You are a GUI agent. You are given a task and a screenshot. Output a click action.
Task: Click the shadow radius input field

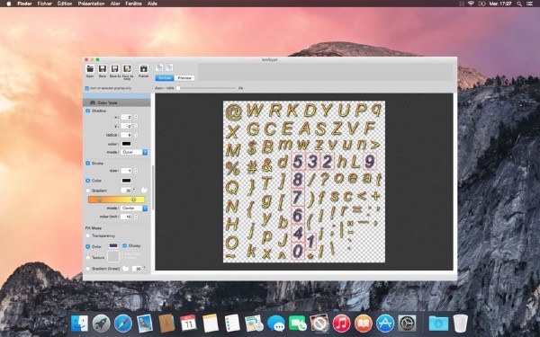click(126, 135)
